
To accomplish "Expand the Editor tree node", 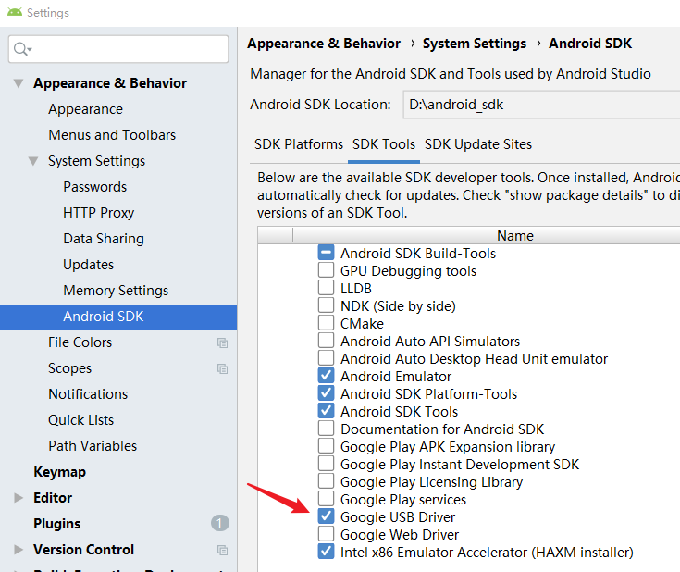I will tap(19, 498).
